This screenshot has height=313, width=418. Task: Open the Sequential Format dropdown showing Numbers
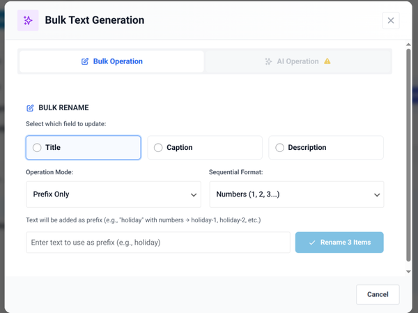297,194
